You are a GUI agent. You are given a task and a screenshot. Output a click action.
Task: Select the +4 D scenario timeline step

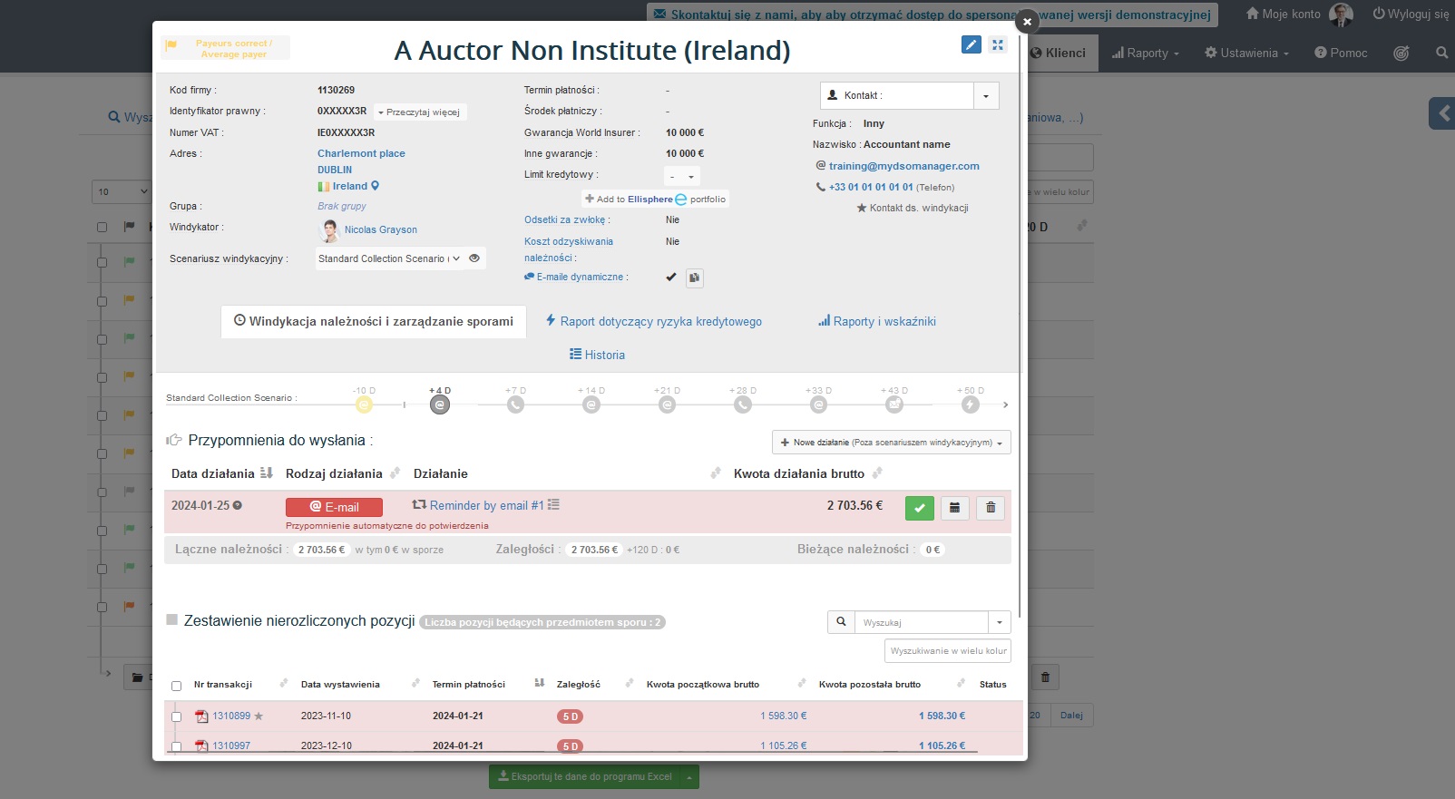coord(440,404)
